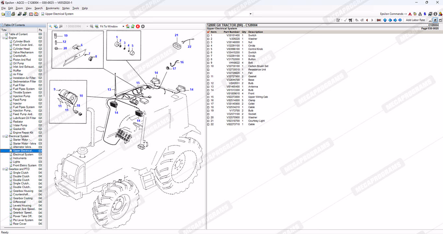
Task: Select Lights in the table of contents
Action: click(17, 162)
